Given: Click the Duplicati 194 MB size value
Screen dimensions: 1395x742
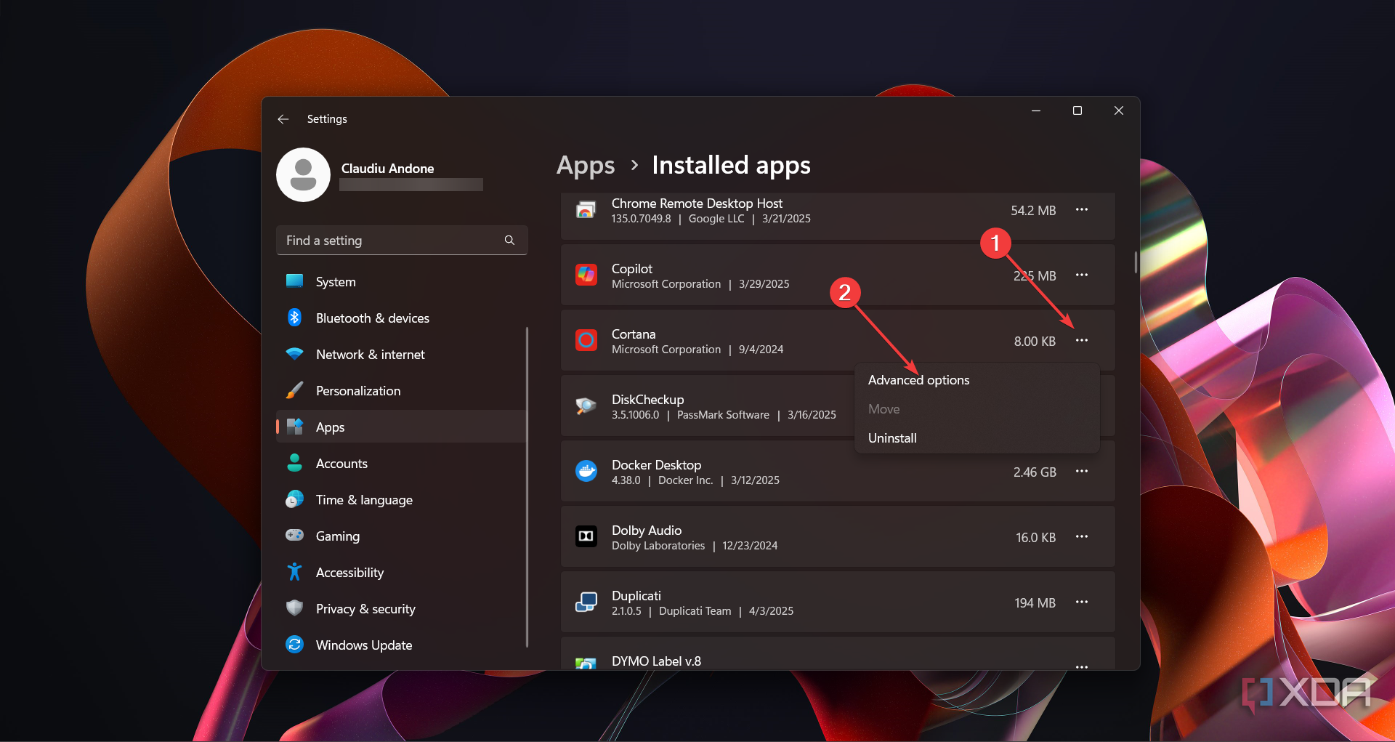Looking at the screenshot, I should (x=1035, y=603).
